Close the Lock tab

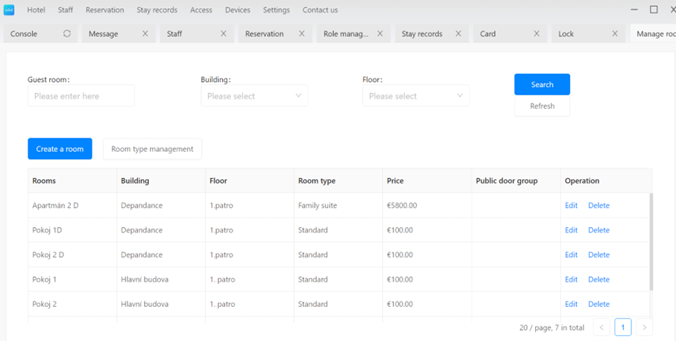click(x=615, y=34)
